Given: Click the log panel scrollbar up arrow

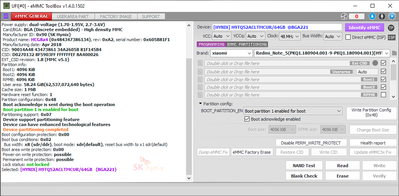Looking at the screenshot, I should tap(189, 25).
